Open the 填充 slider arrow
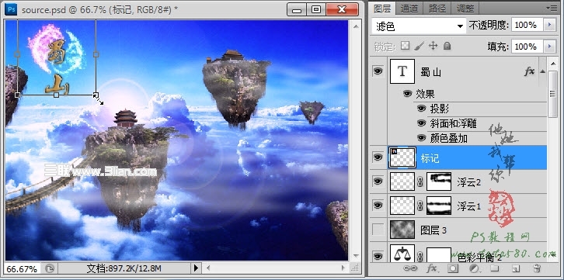 pos(549,47)
